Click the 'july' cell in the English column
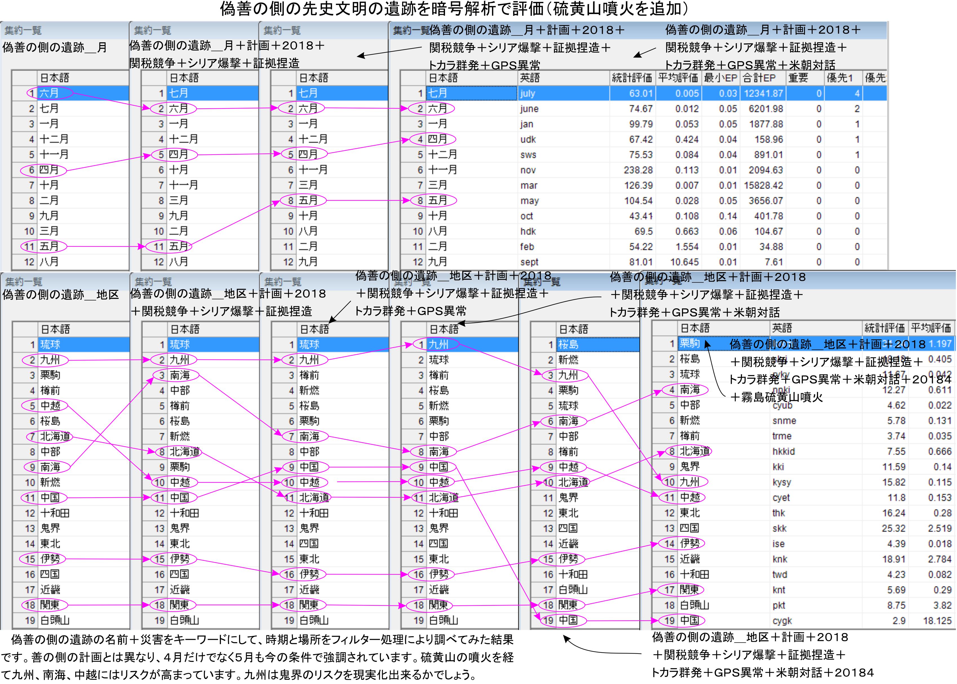 coord(528,93)
